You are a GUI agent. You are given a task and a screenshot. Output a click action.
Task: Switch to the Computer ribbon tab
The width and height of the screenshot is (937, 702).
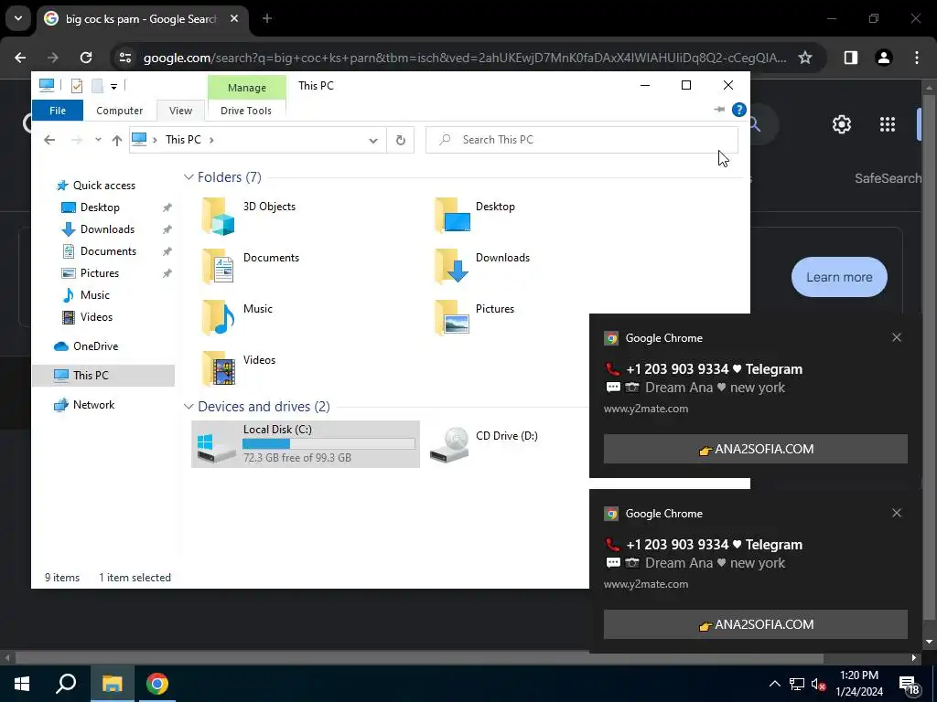(x=120, y=111)
